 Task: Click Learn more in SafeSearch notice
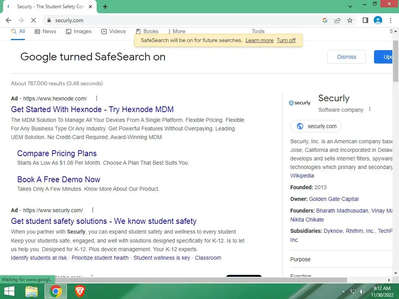259,40
